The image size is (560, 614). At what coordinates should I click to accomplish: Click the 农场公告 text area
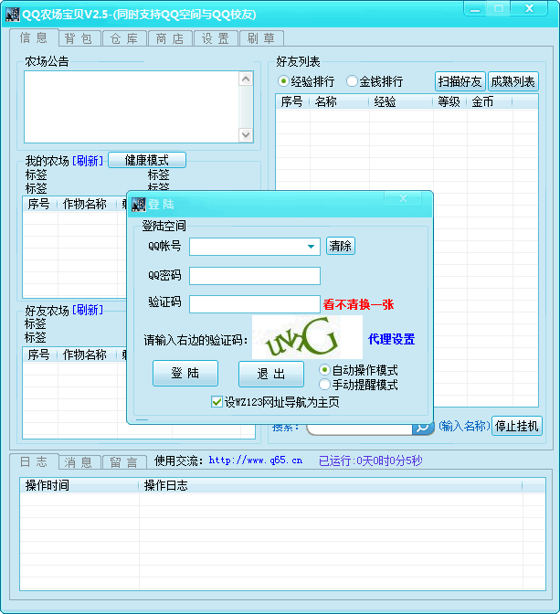(x=132, y=107)
